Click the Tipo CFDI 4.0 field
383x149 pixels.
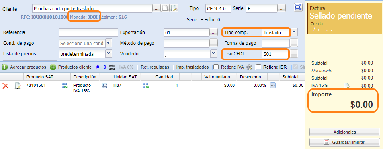pyautogui.click(x=218, y=8)
